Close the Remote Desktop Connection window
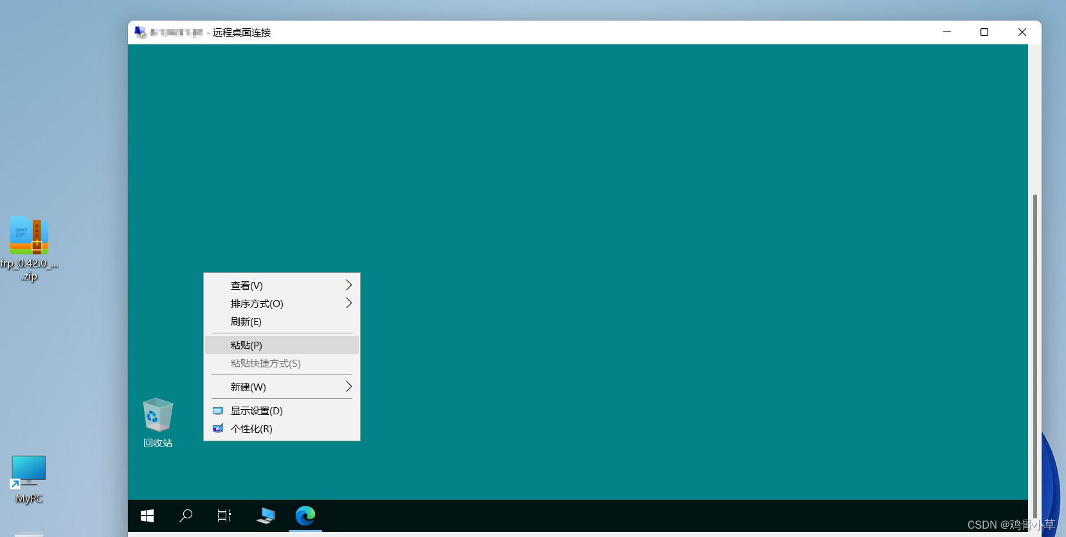1066x537 pixels. 1022,32
